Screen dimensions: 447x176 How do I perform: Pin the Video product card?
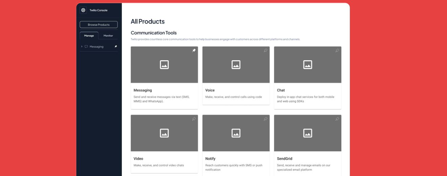194,119
